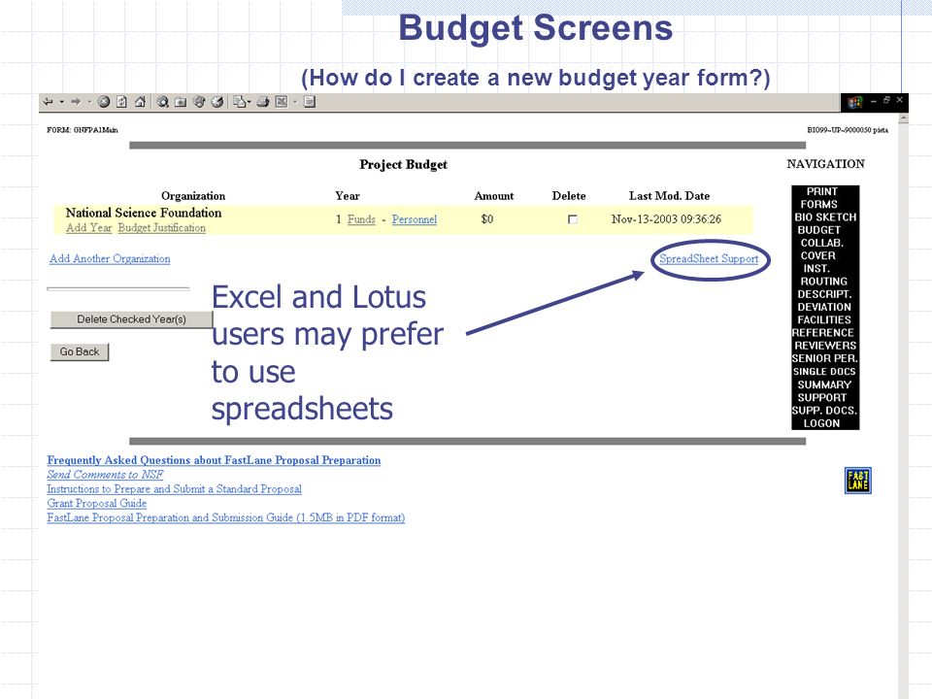
Task: Click LOGON in the navigation panel
Action: click(x=821, y=423)
